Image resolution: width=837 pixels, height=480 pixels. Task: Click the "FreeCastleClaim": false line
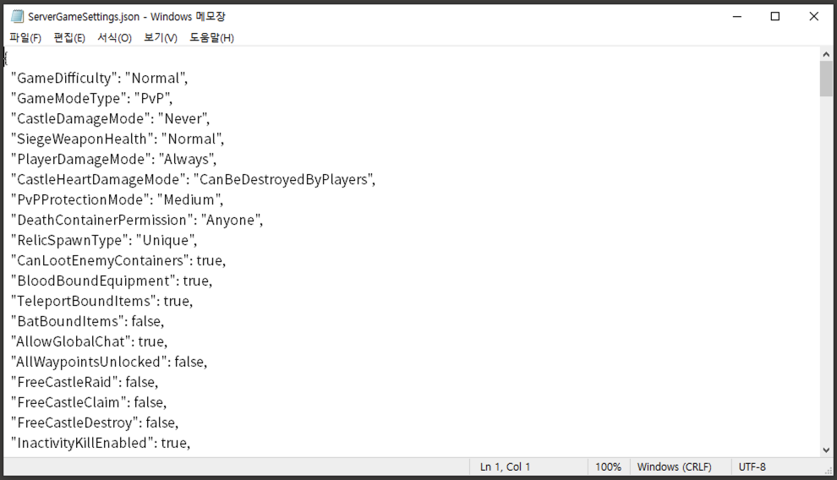point(89,402)
